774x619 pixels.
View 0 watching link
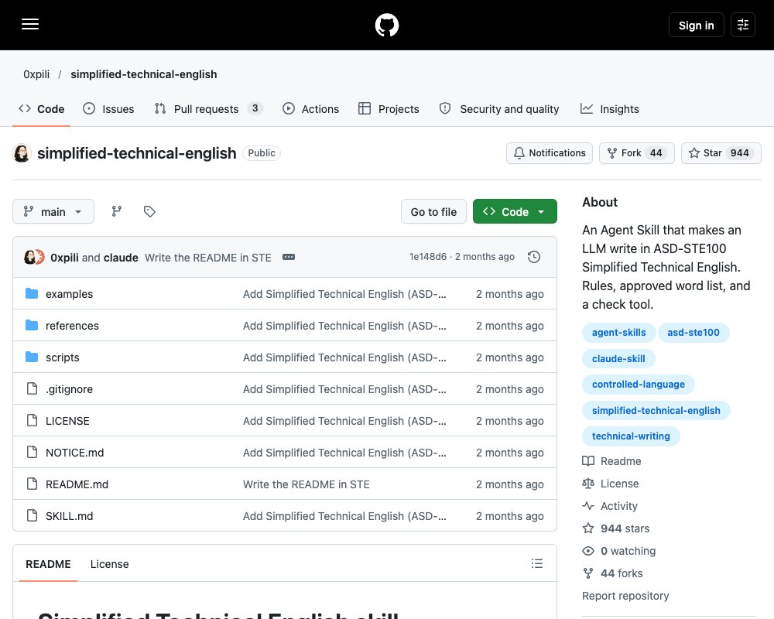619,551
